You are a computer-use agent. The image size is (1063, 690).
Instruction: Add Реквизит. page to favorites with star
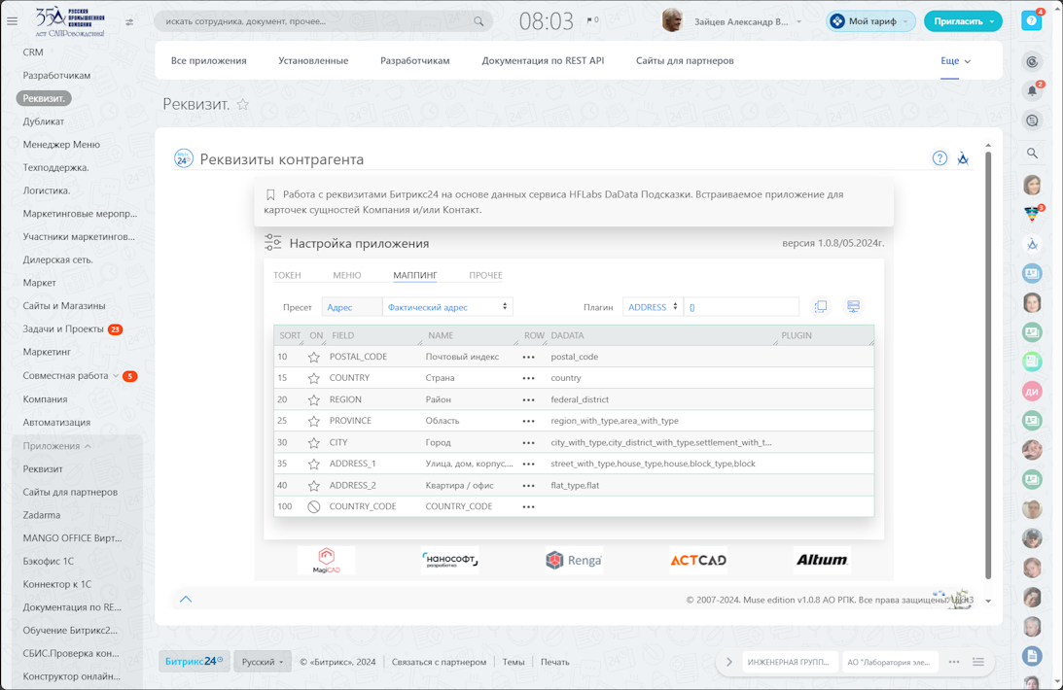click(x=243, y=105)
